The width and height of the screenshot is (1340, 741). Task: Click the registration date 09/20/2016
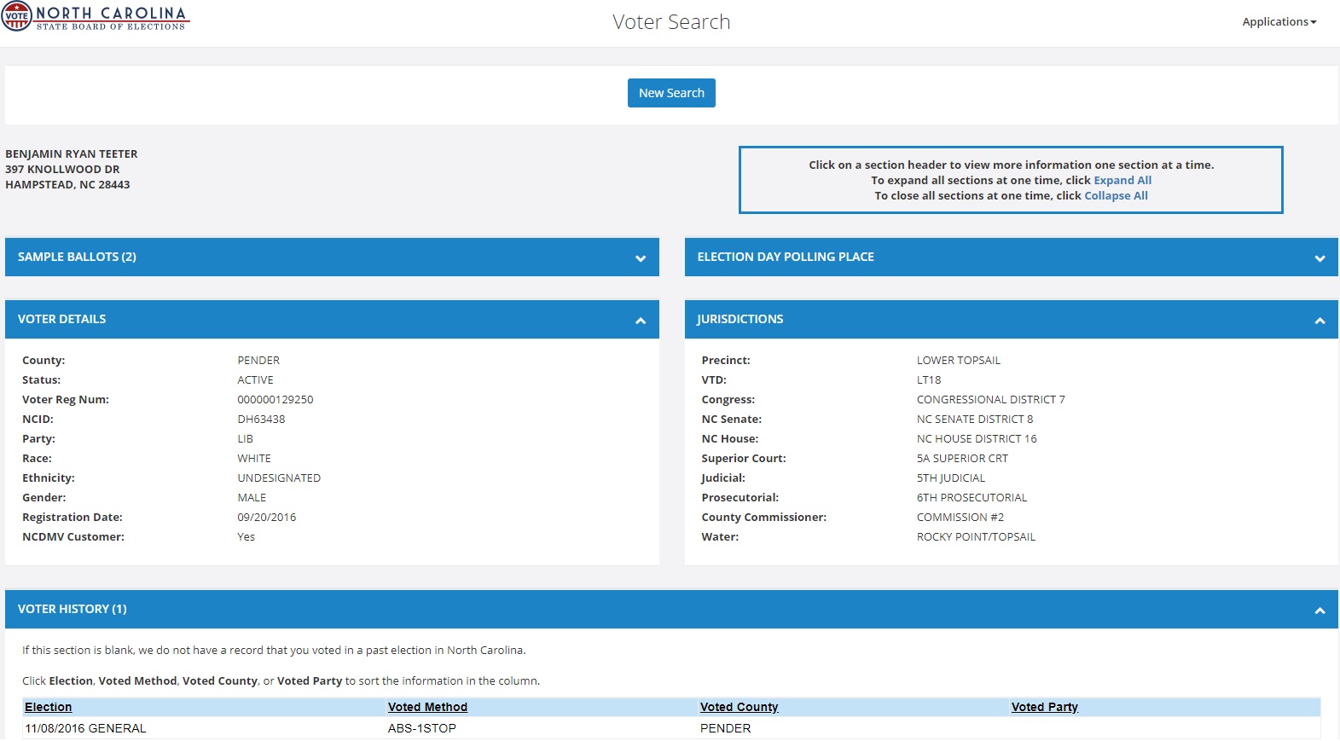[x=267, y=518]
